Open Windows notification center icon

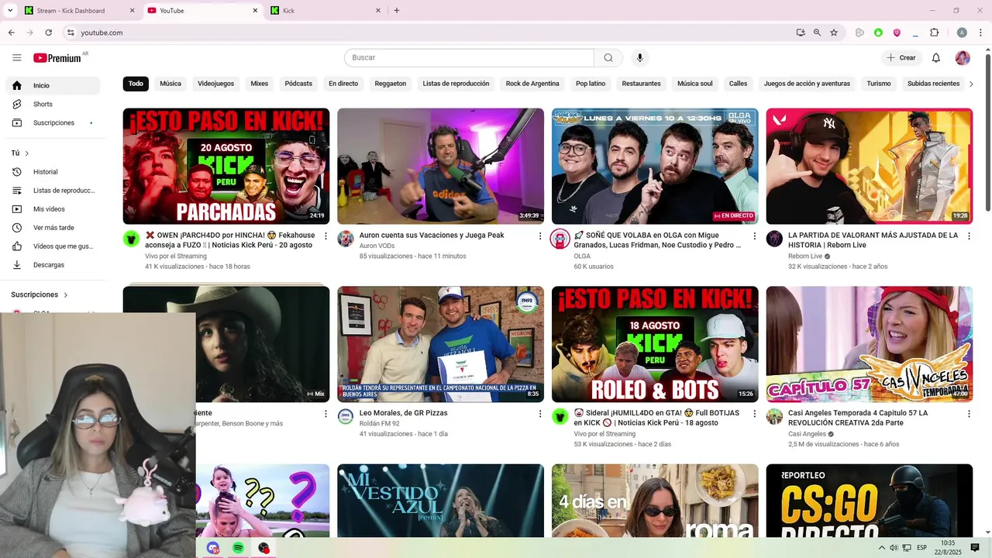click(975, 548)
